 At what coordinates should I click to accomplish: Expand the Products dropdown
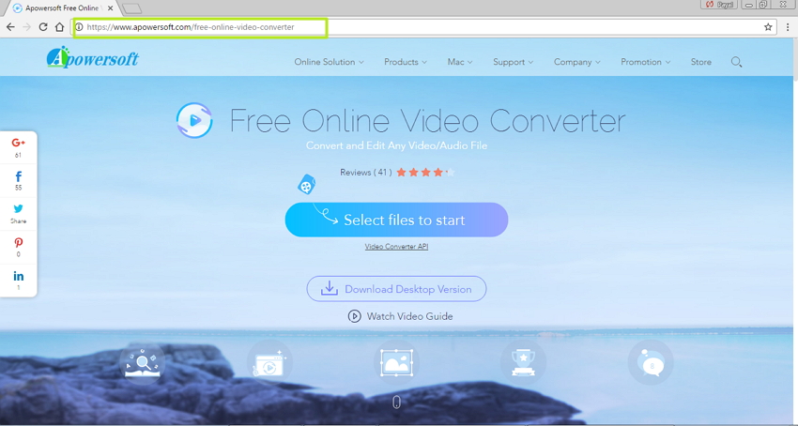[x=406, y=62]
